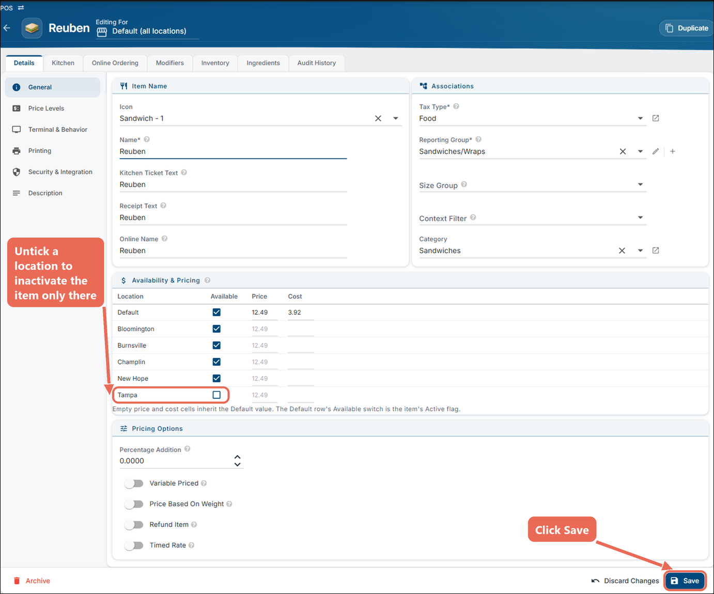Clear the Sandwich - 1 icon selection
The height and width of the screenshot is (594, 714).
(x=378, y=118)
